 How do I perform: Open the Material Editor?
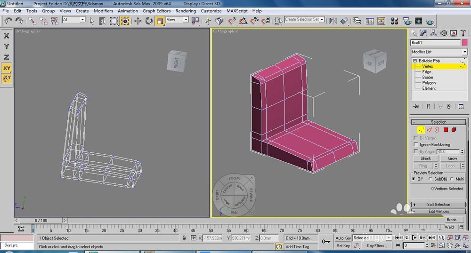point(395,21)
